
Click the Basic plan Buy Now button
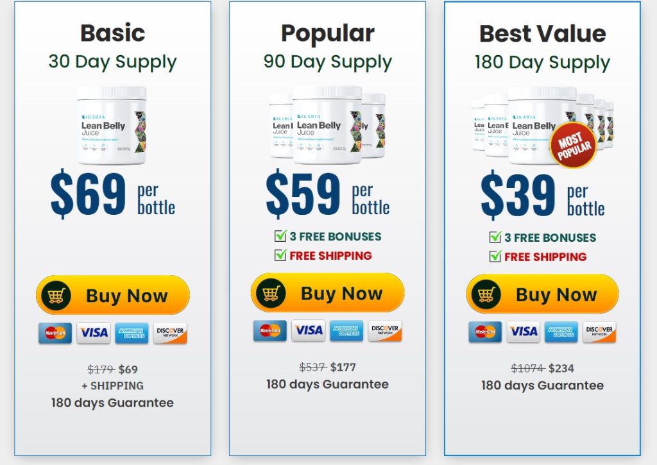pos(113,295)
